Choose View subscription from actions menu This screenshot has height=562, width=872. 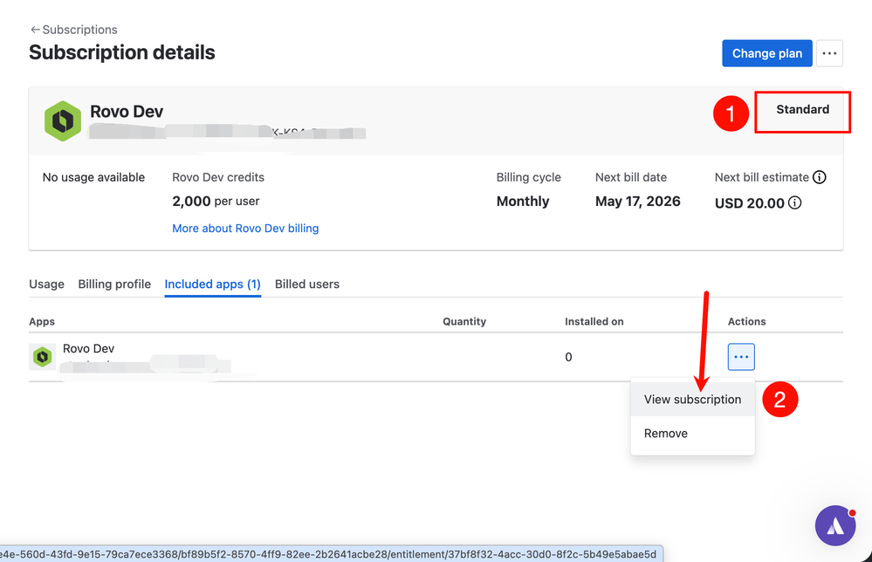(692, 400)
